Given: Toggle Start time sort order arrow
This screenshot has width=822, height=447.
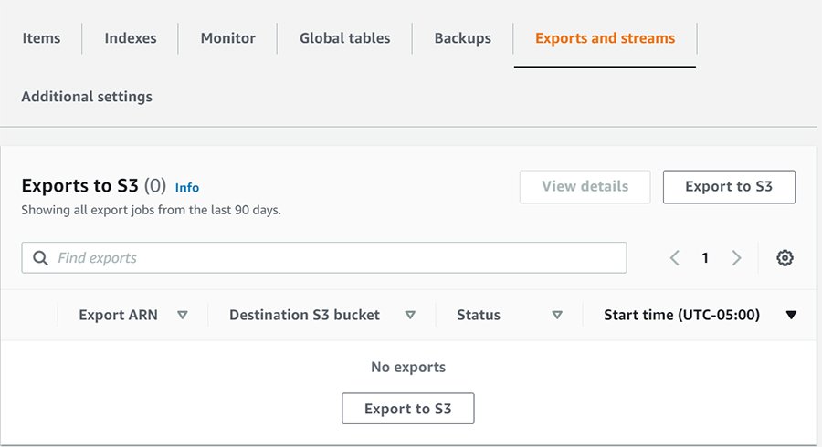Looking at the screenshot, I should point(791,315).
